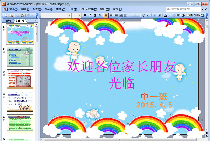Select slide 2 thumbnail

coord(20,57)
